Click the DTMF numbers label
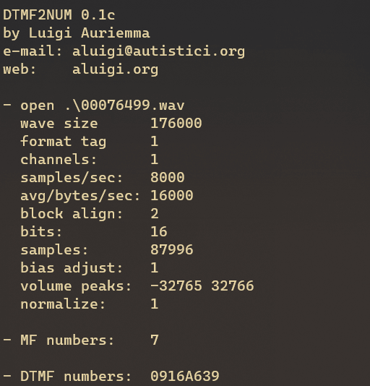 (x=76, y=377)
